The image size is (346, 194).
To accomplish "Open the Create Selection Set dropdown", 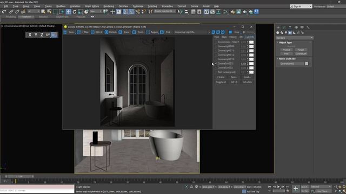I will (x=164, y=11).
